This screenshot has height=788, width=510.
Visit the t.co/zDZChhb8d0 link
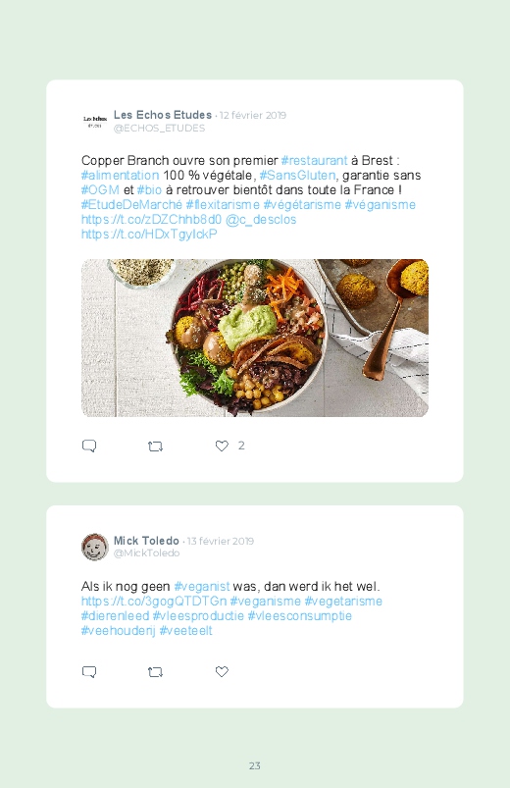tap(151, 219)
